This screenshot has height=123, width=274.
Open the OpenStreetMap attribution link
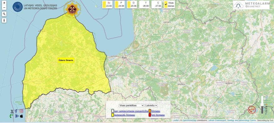[x=189, y=121]
